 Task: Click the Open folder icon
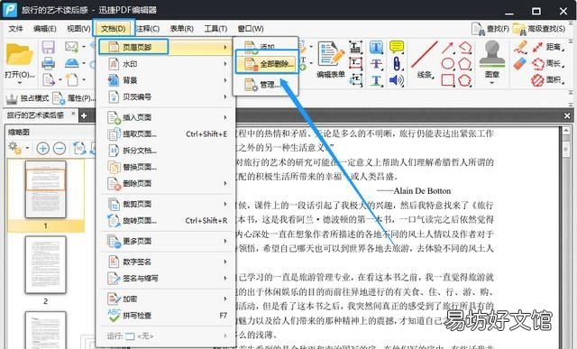[x=19, y=54]
